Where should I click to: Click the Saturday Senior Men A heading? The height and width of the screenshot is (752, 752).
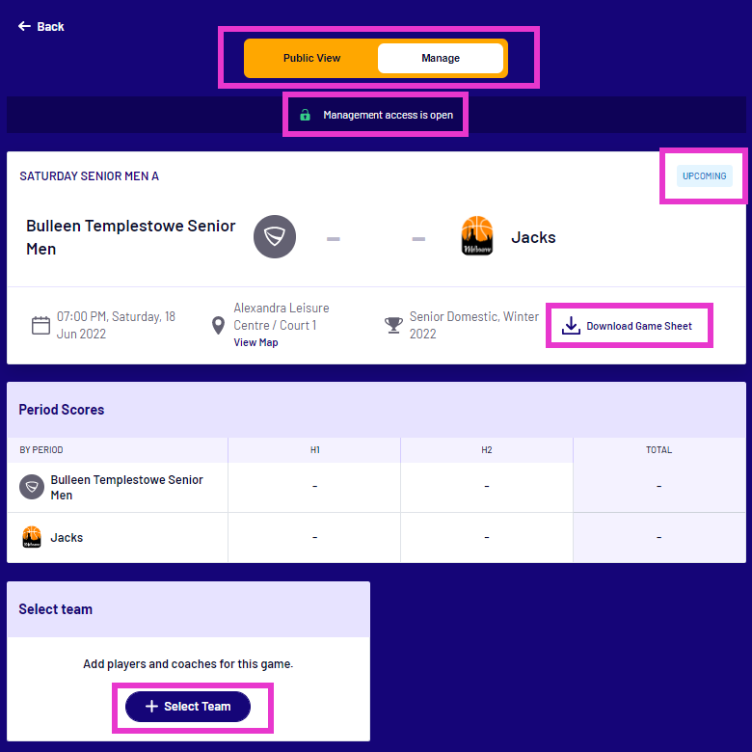click(90, 176)
